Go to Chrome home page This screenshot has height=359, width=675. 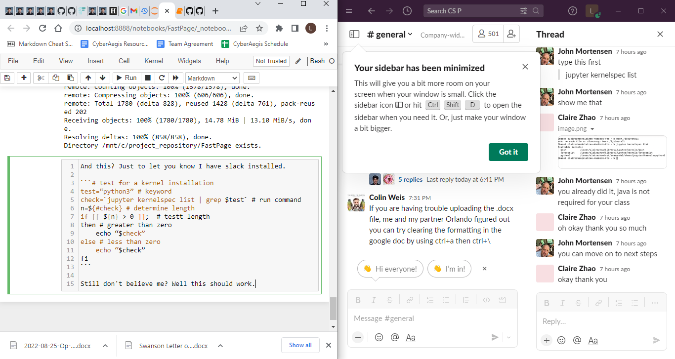point(58,28)
